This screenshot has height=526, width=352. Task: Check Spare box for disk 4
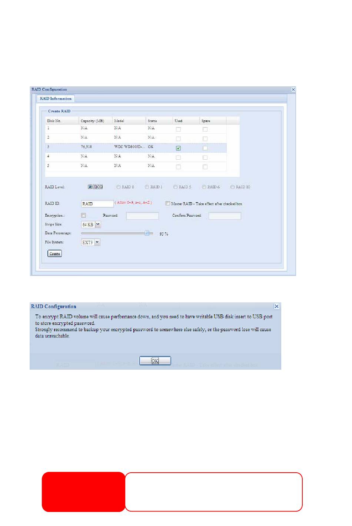coord(205,157)
